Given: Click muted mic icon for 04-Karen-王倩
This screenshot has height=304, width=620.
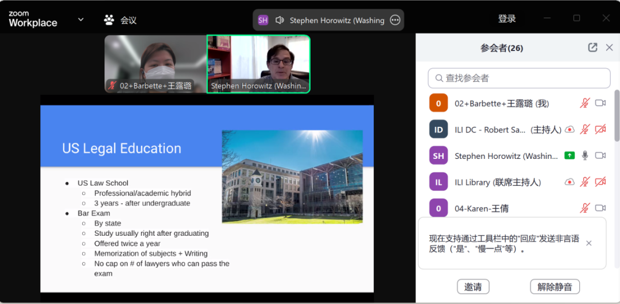Looking at the screenshot, I should click(x=585, y=208).
